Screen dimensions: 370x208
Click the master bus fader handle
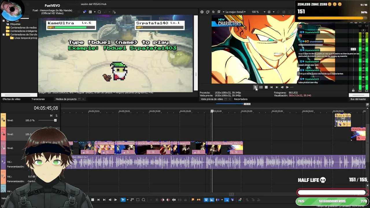tap(353, 49)
